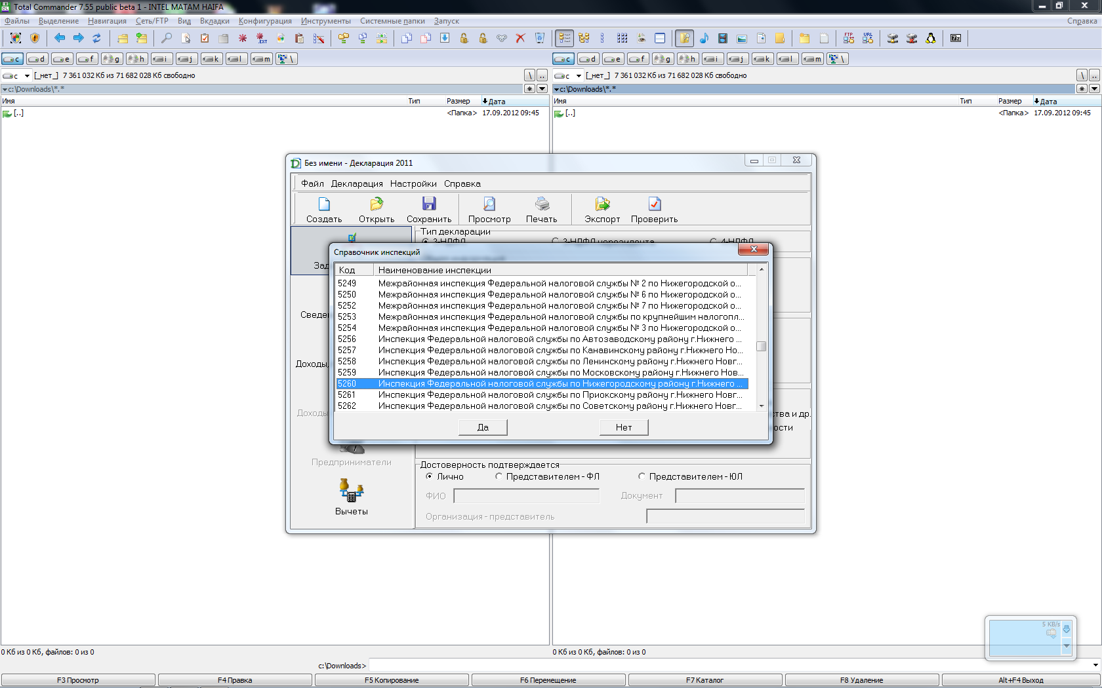This screenshot has width=1102, height=688.
Task: Click the Создать icon in the Декларация toolbar
Action: [324, 204]
